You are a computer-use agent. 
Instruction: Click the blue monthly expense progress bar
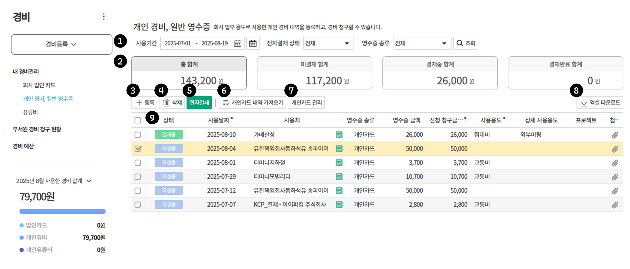tap(62, 211)
